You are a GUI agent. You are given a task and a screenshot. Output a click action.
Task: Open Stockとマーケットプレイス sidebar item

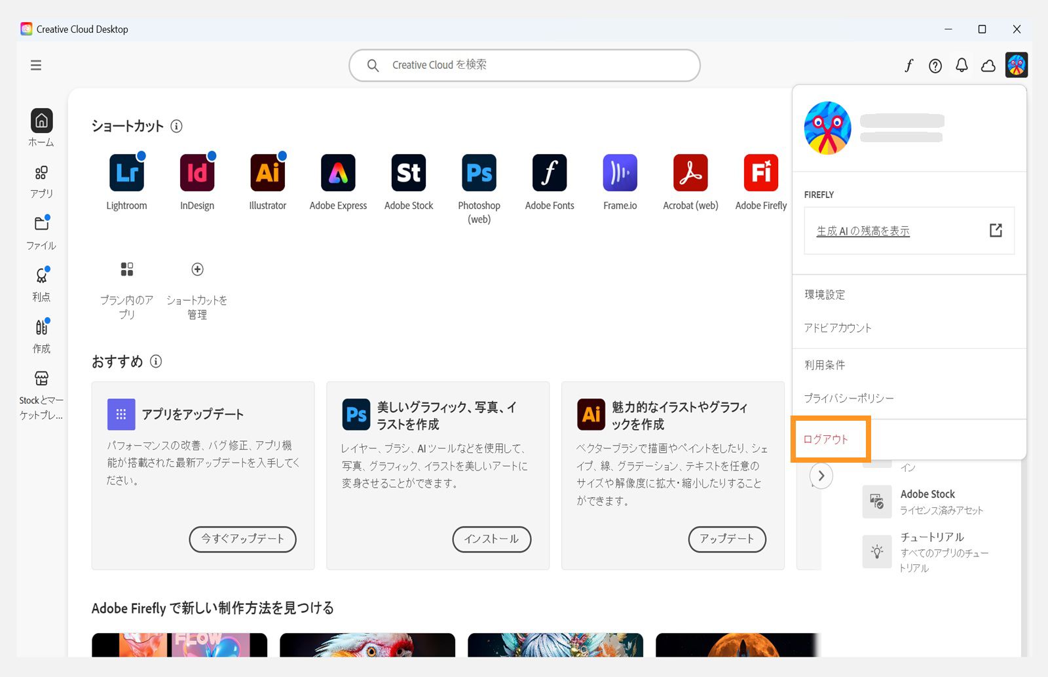(x=41, y=396)
